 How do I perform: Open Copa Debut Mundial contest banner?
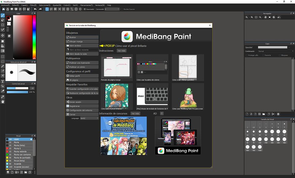click(x=124, y=136)
